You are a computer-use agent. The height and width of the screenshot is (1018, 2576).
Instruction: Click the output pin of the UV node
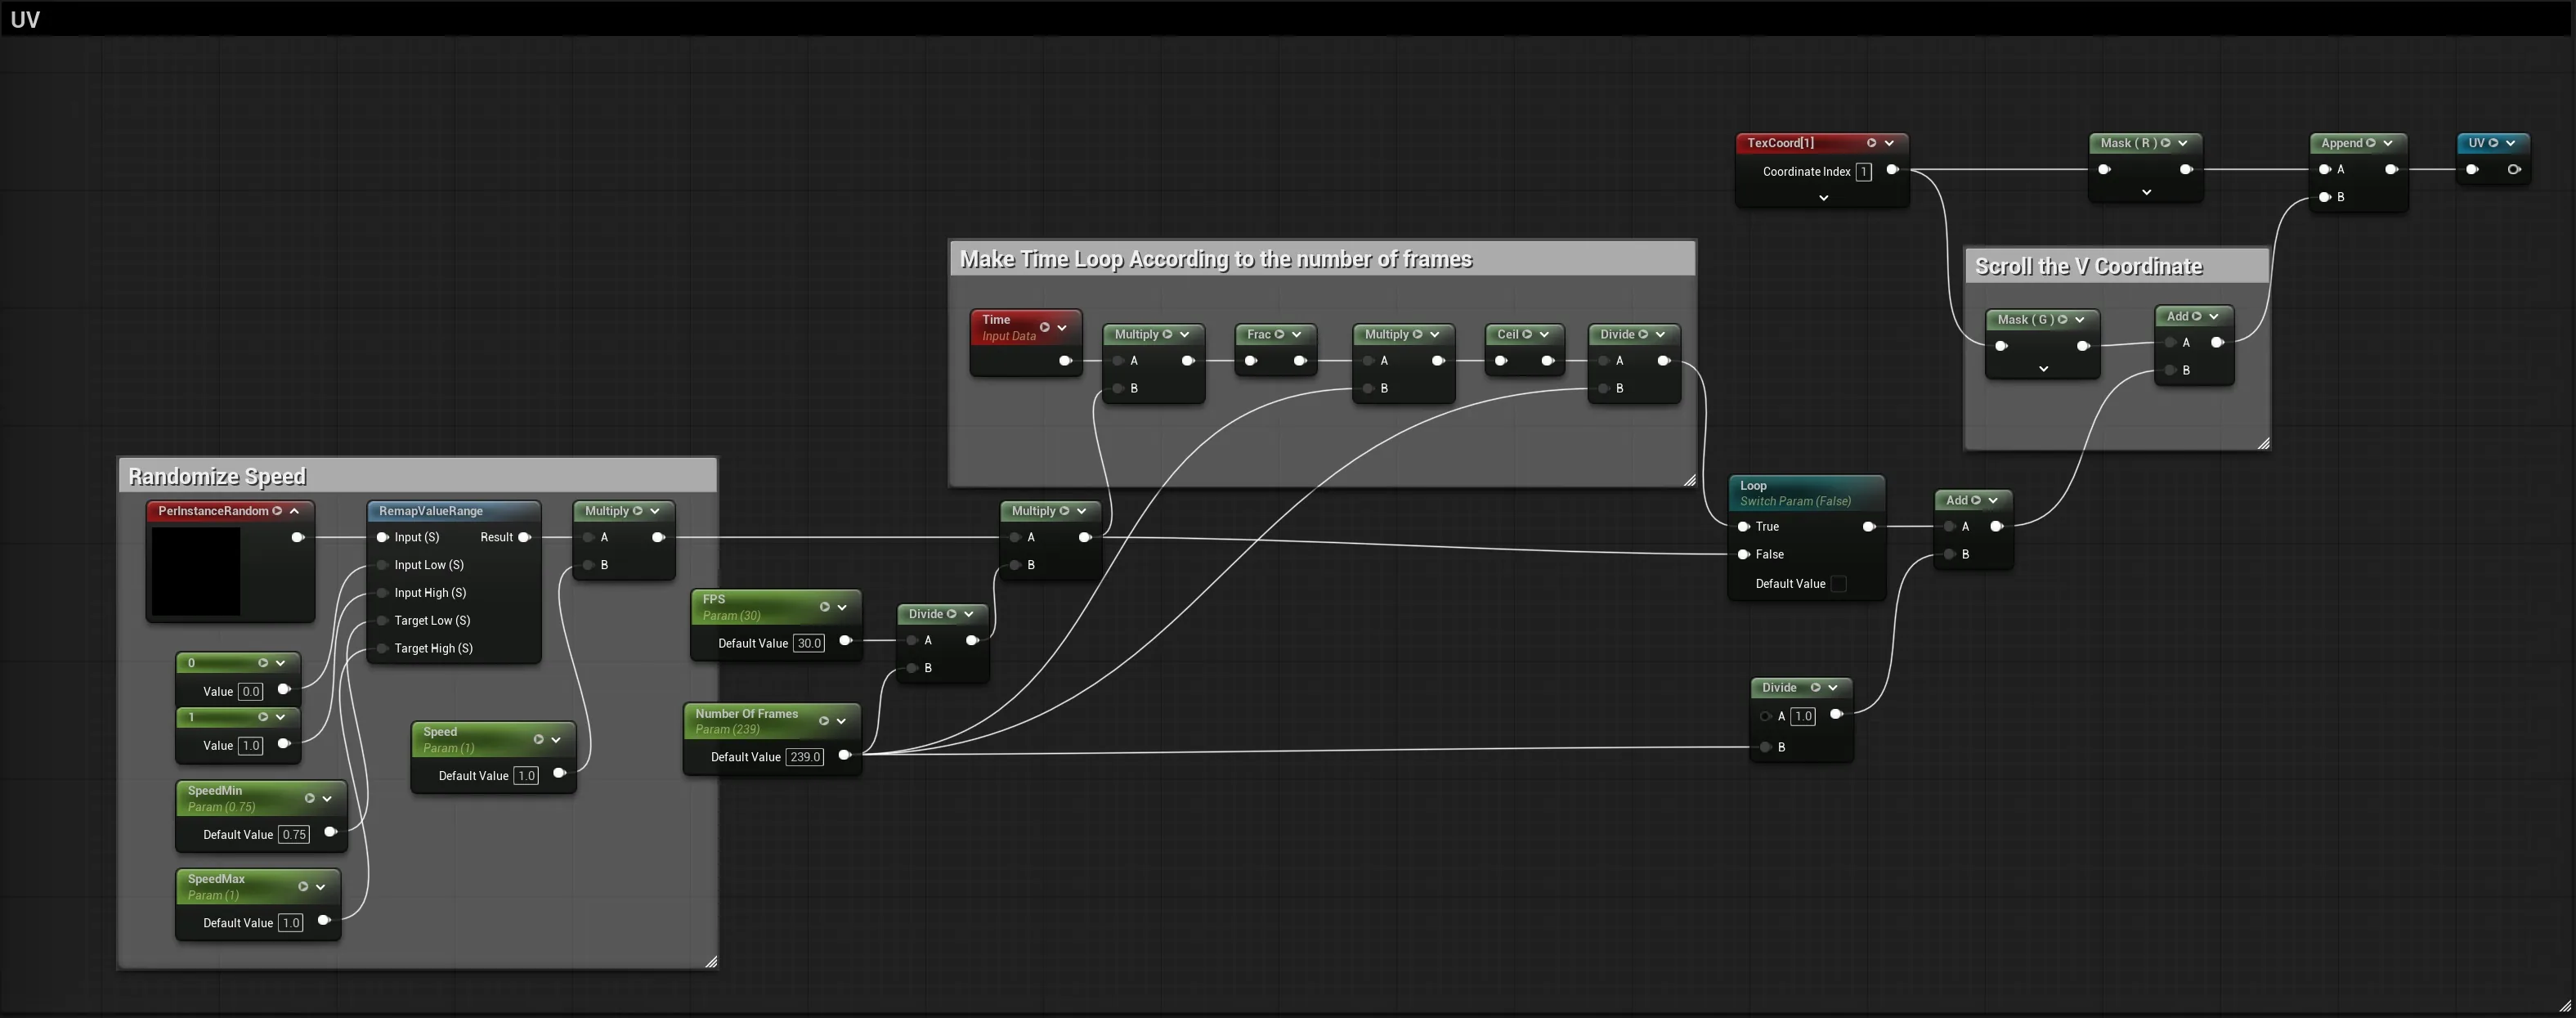point(2514,170)
